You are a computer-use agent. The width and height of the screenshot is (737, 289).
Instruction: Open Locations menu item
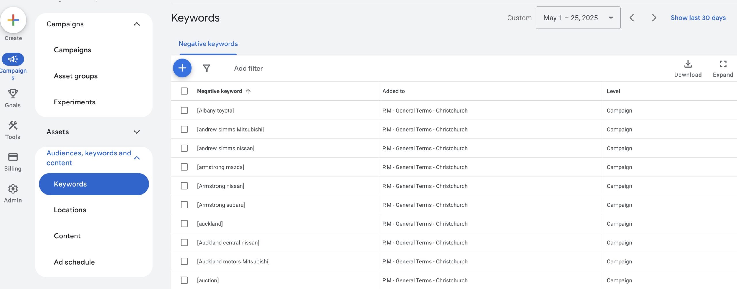point(70,210)
